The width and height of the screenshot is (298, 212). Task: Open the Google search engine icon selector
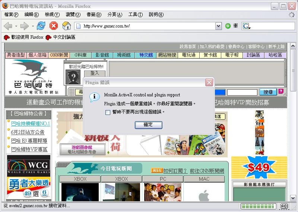247,26
